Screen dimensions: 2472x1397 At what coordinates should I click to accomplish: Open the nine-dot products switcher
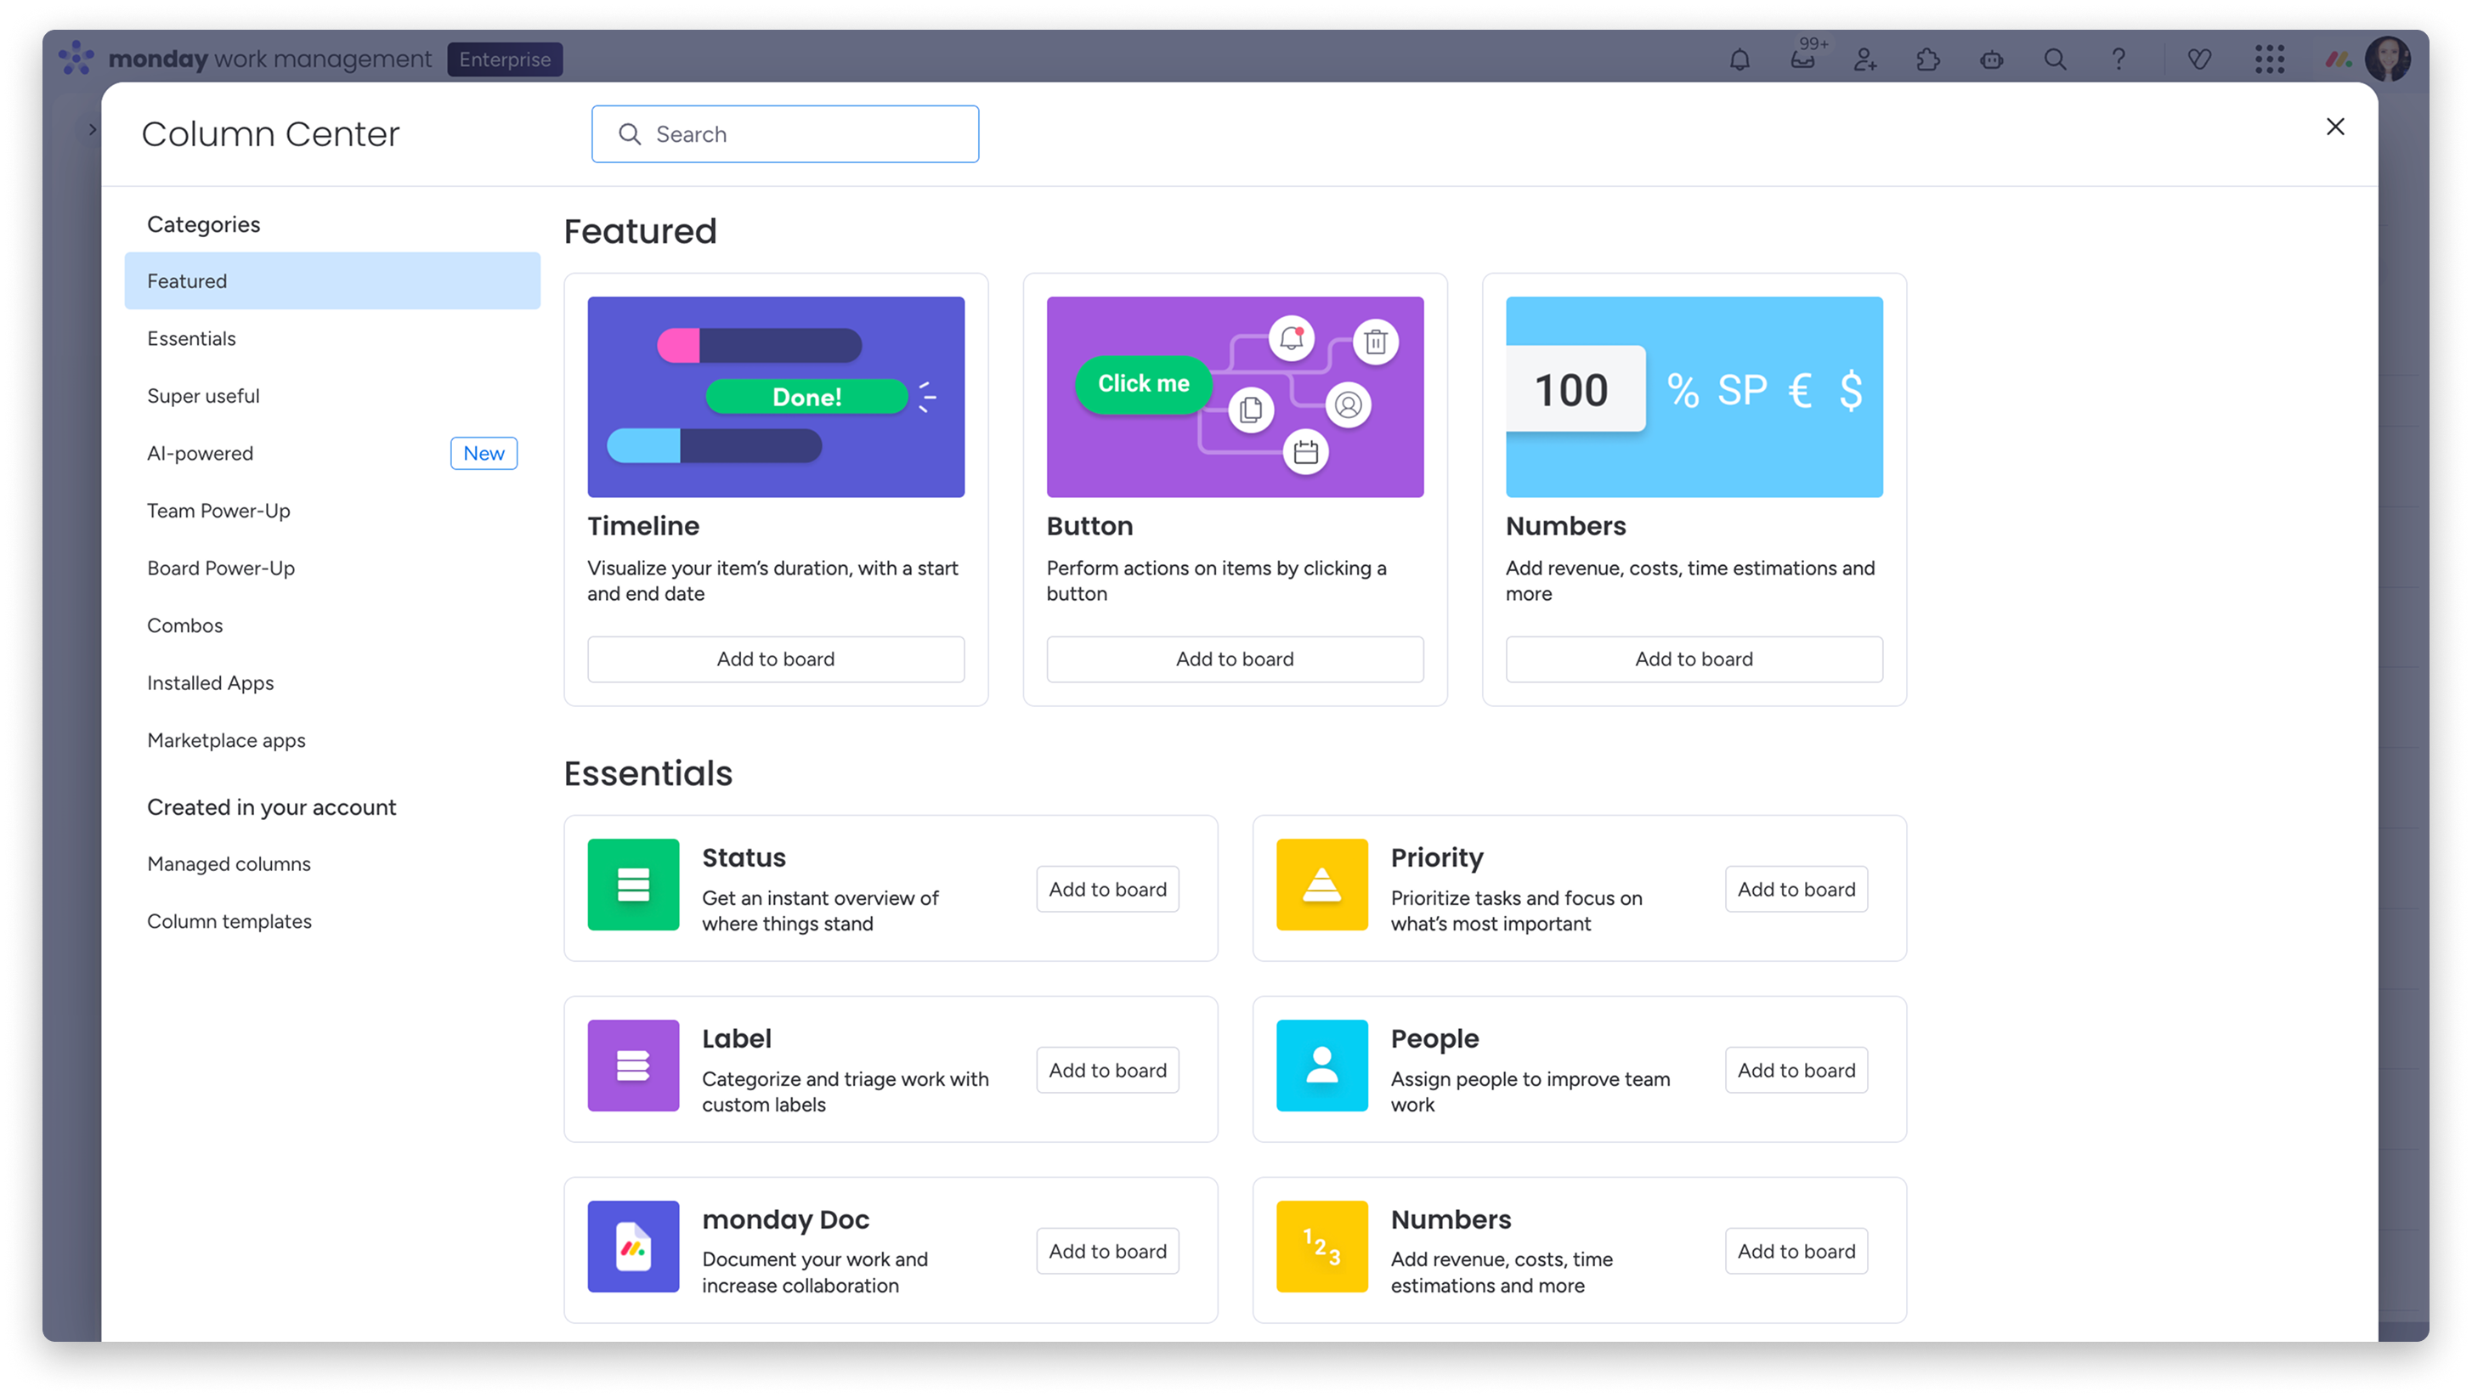coord(2269,59)
